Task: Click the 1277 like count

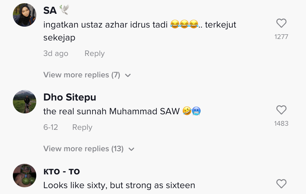Action: click(x=281, y=37)
